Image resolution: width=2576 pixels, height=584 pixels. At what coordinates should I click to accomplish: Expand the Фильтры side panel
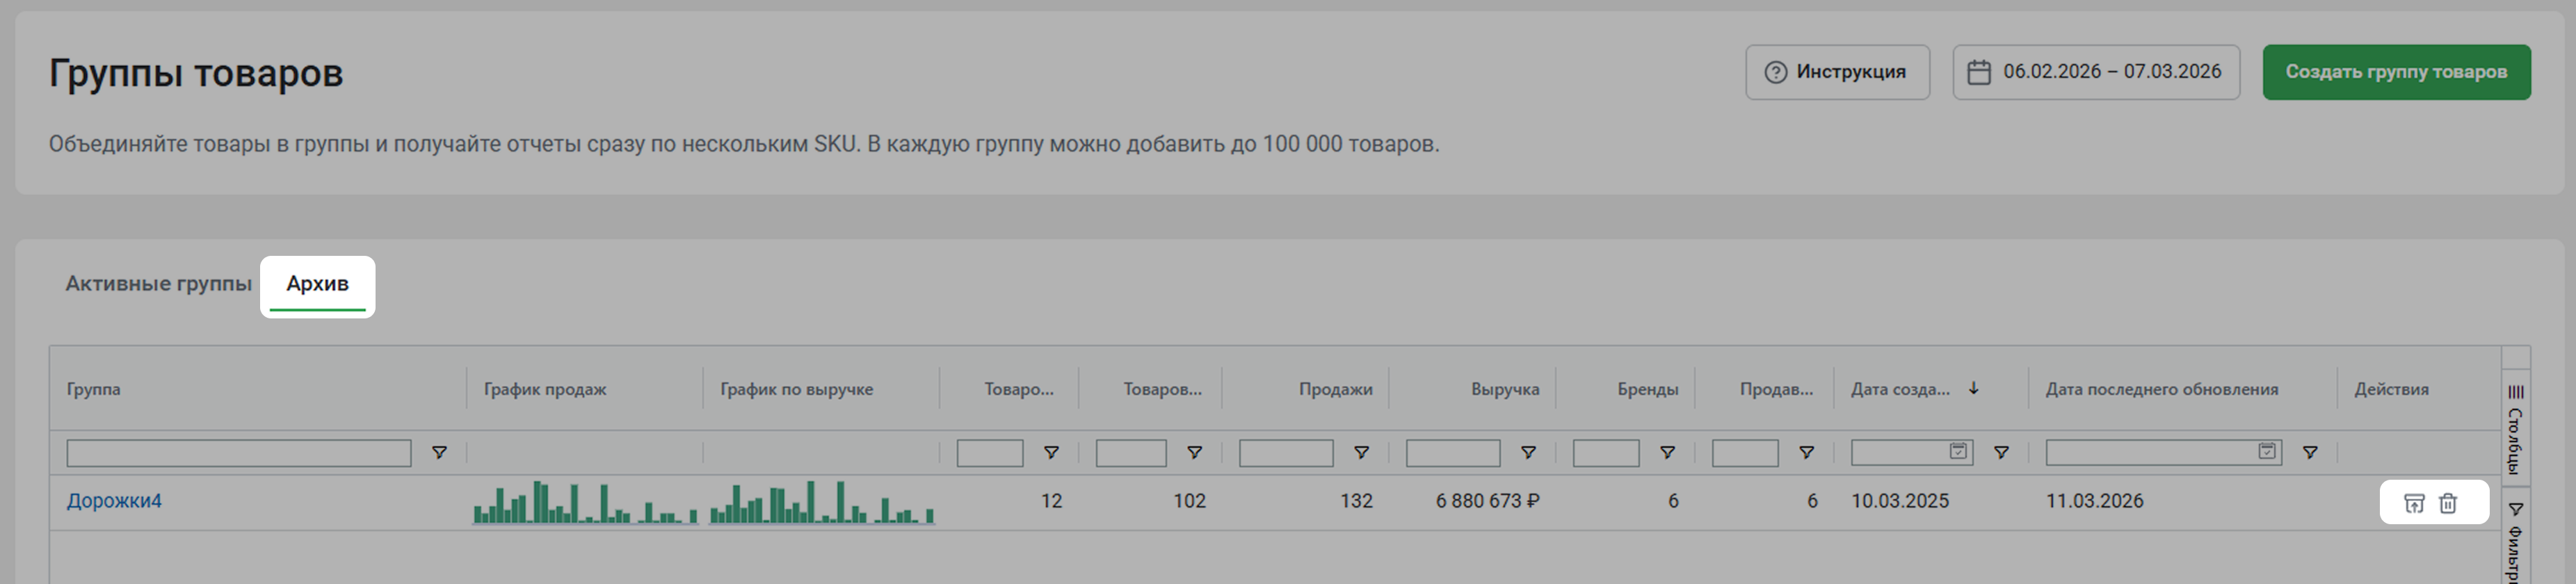2515,540
